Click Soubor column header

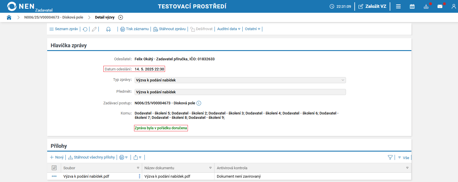101,168
